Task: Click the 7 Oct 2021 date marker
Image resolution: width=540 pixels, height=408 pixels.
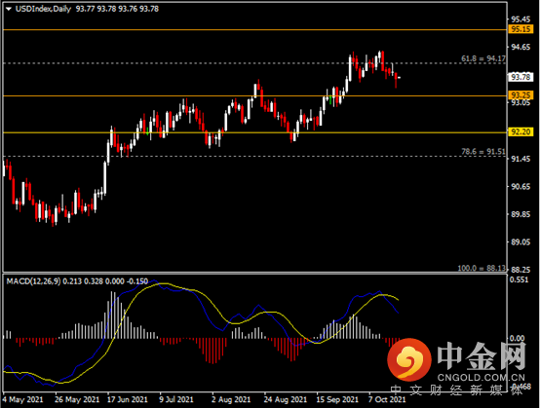Action: click(387, 400)
